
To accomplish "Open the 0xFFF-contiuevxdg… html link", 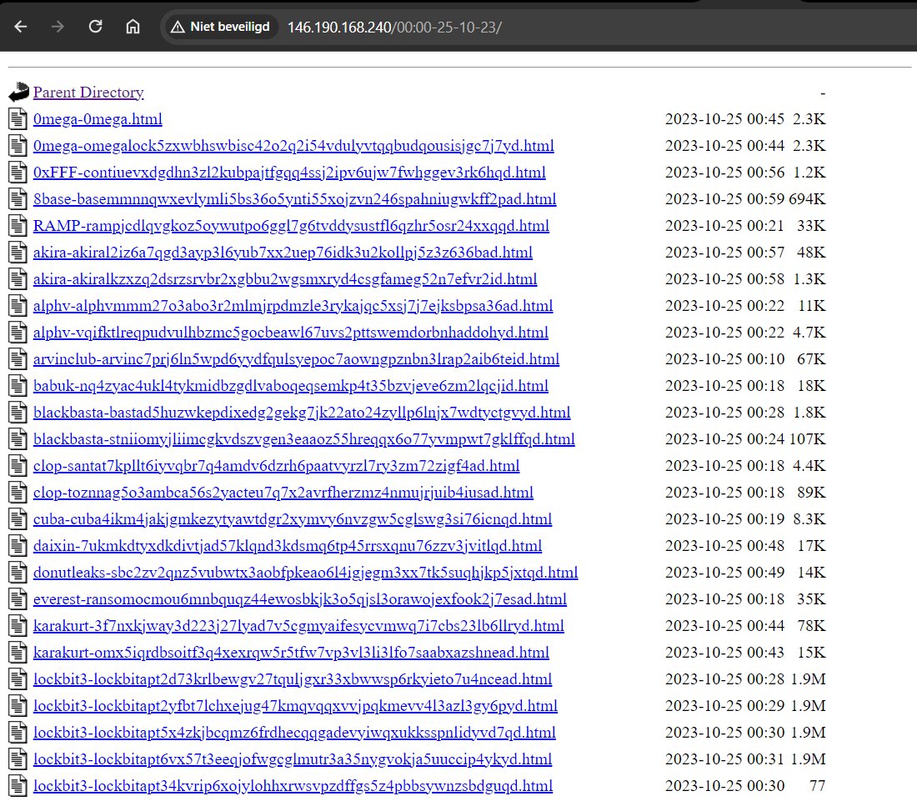I will click(289, 173).
